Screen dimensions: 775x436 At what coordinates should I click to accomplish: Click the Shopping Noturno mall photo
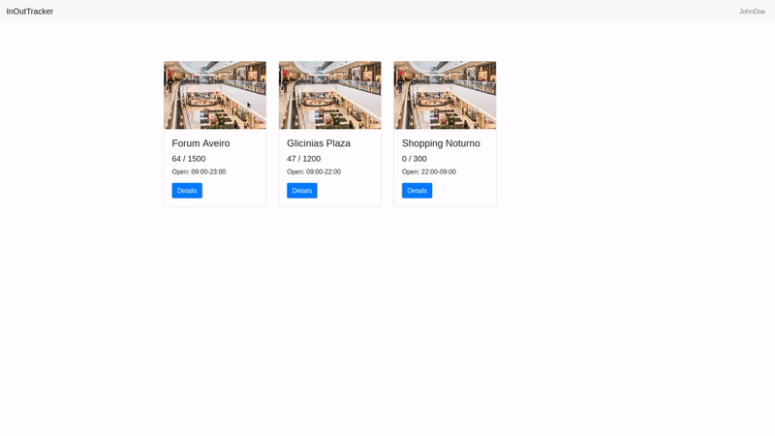(445, 95)
